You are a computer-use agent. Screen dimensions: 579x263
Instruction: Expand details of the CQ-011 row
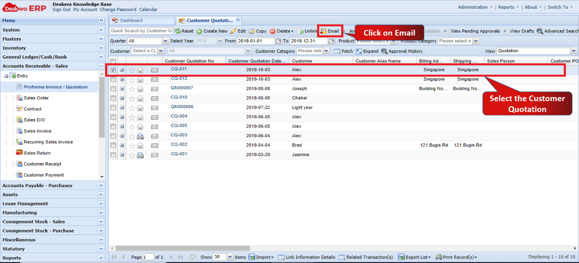122,70
